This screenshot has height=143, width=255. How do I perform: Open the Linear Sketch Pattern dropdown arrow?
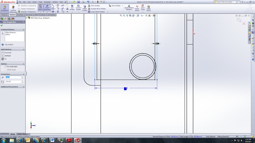tap(108, 12)
